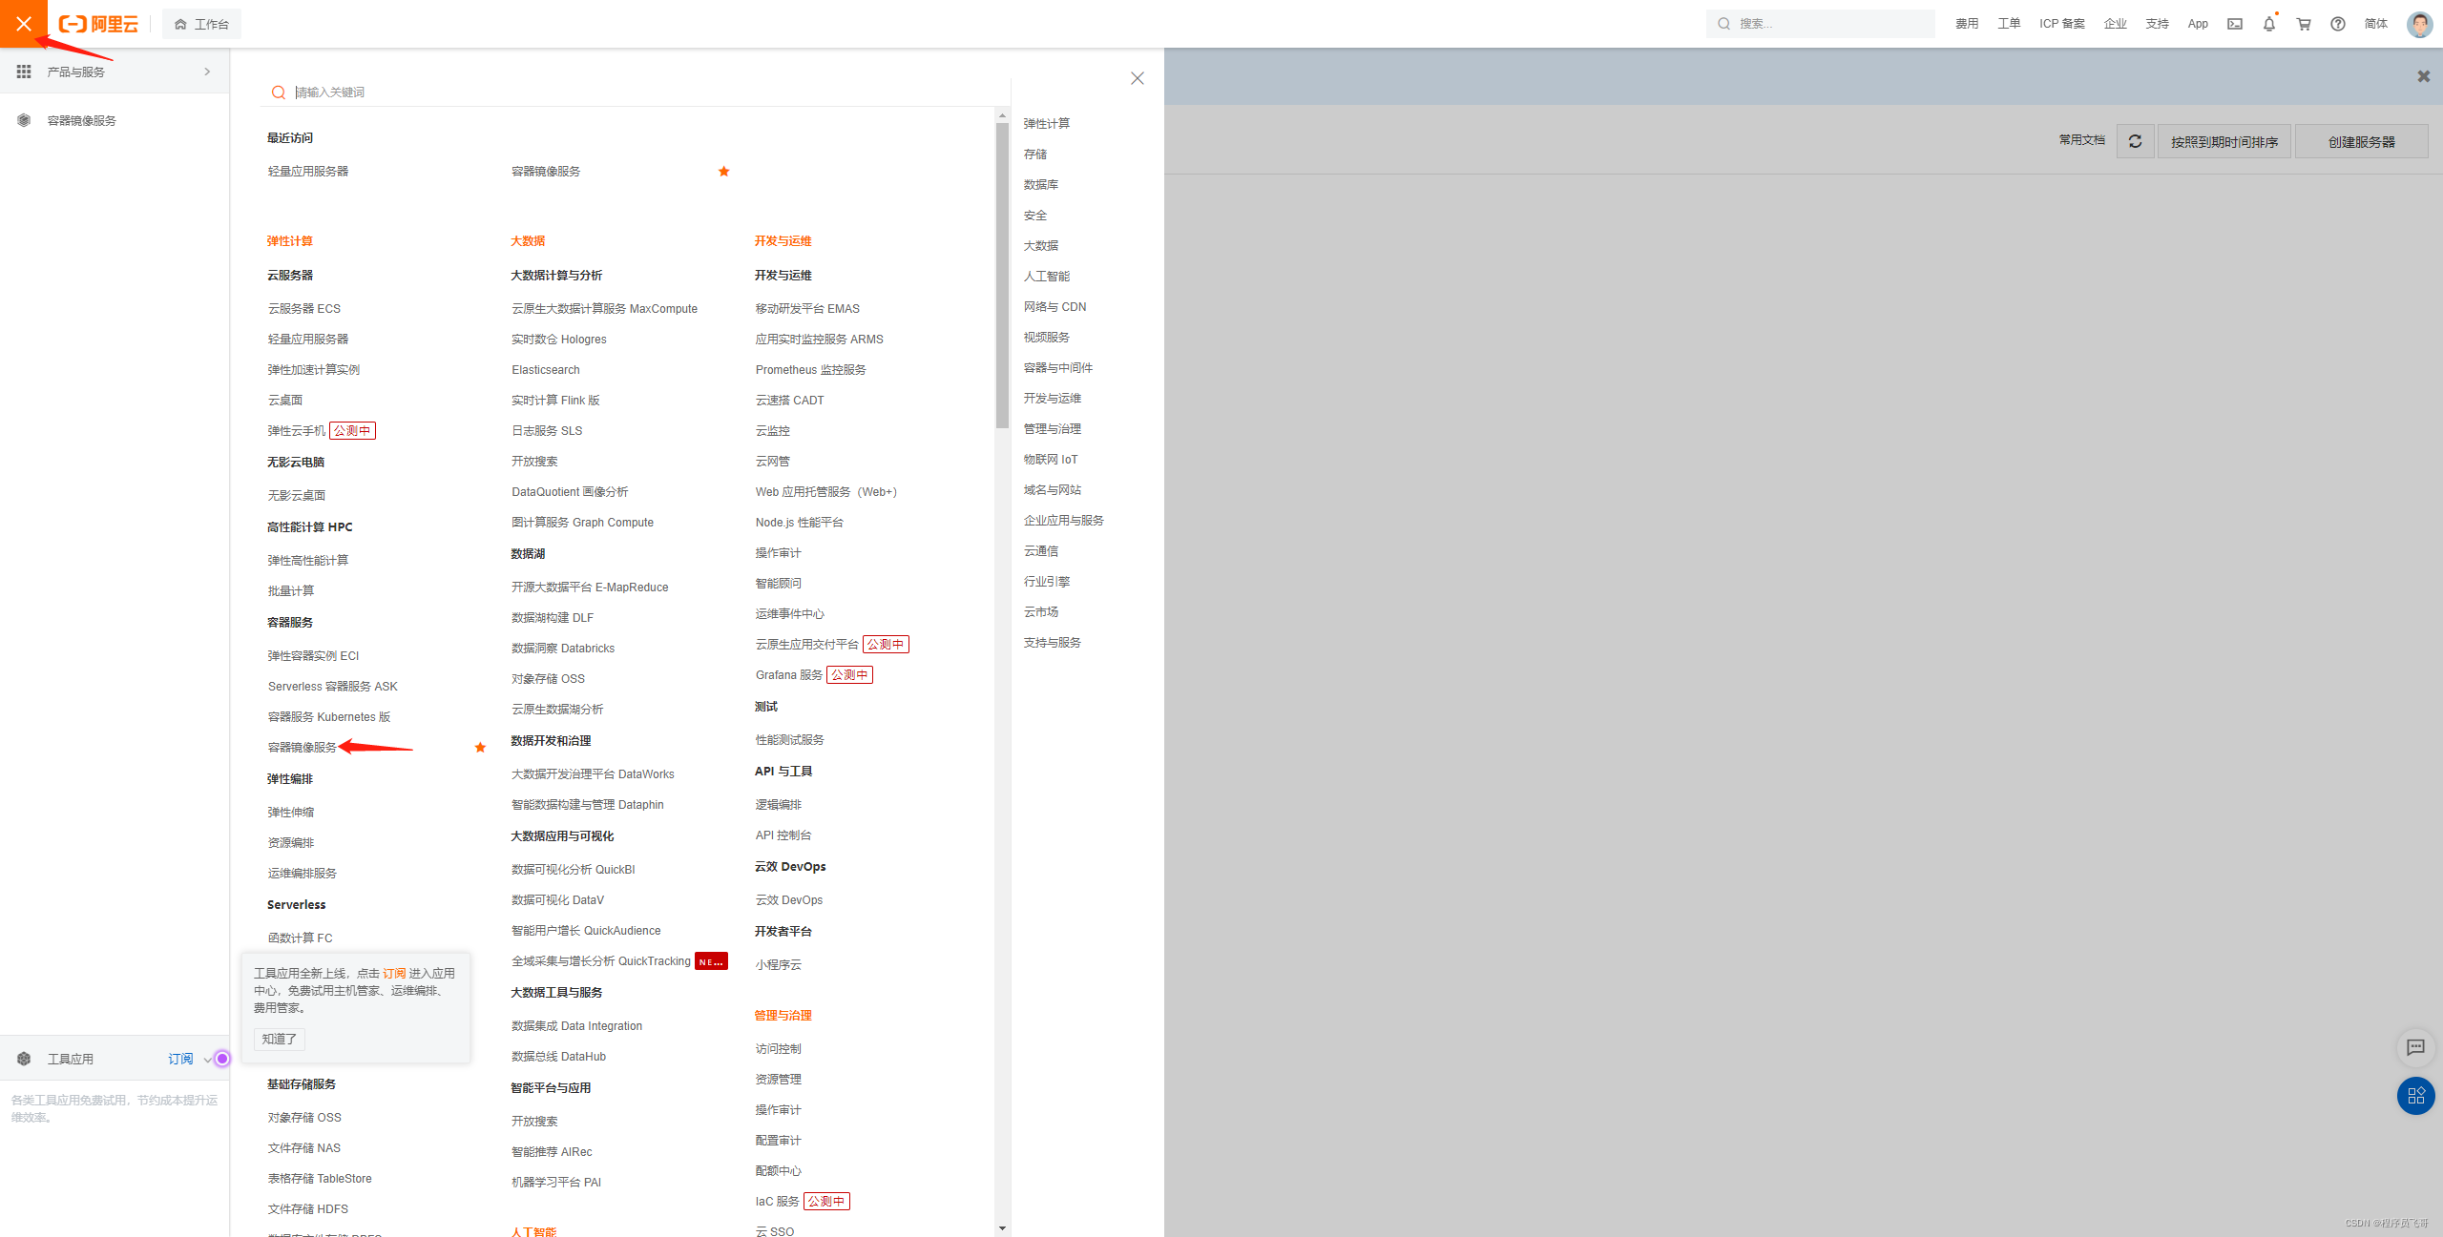This screenshot has width=2443, height=1237.
Task: Open 云原生大数据计算服务 MaxCompute
Action: [x=604, y=309]
